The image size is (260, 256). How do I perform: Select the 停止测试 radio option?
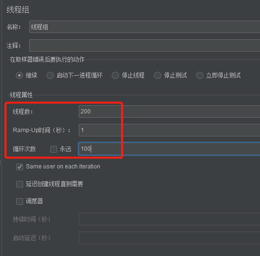click(x=157, y=76)
